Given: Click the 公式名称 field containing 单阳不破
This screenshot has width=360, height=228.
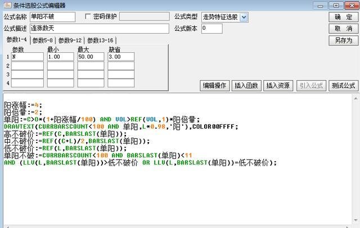Looking at the screenshot, I should click(52, 17).
